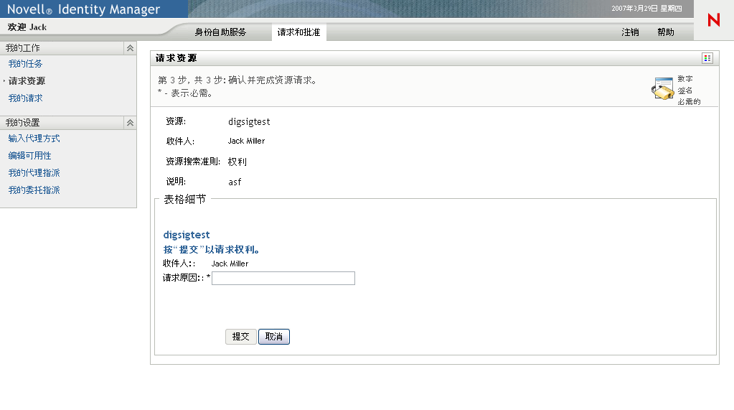The width and height of the screenshot is (734, 410).
Task: Select the 请求和批准 tab
Action: [x=298, y=32]
